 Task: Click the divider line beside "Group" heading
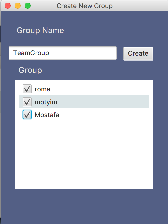click(103, 71)
